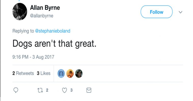View the 2 Retweets list
This screenshot has height=101, width=193.
(23, 73)
